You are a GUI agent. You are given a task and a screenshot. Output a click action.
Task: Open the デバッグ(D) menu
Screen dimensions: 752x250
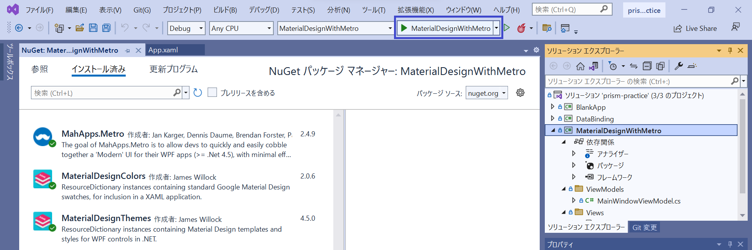[264, 10]
